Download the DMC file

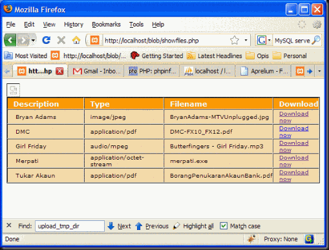pos(293,132)
